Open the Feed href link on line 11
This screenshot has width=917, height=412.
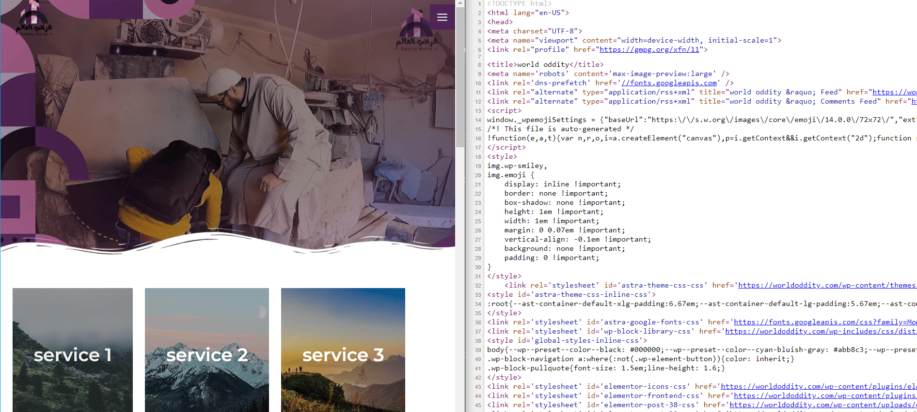(894, 92)
